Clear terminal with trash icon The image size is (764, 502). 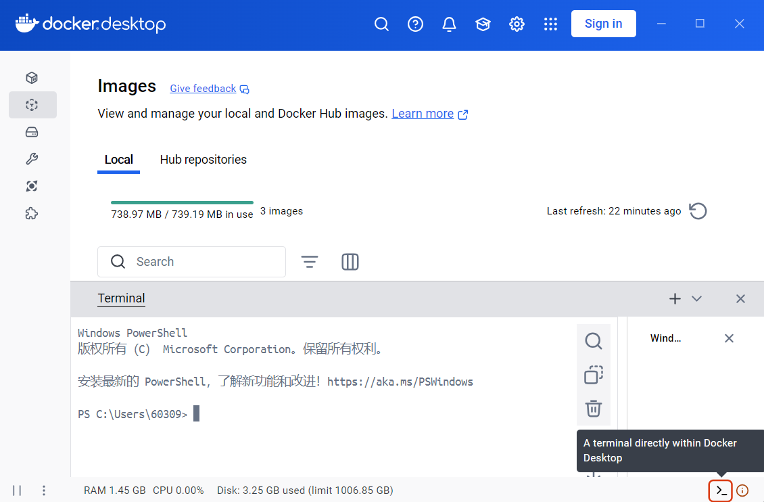(593, 409)
